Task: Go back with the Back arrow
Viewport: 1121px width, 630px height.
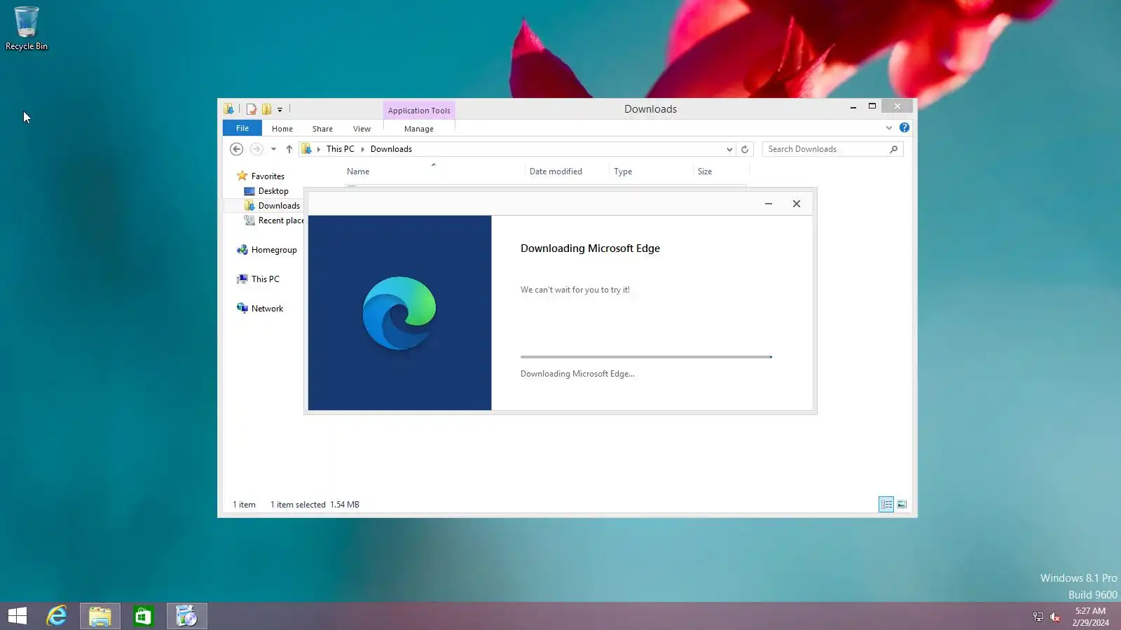Action: [237, 149]
